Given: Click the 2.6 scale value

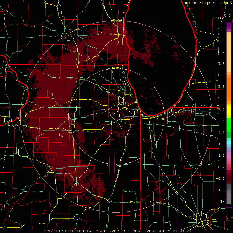Looking at the screenshot, I should [x=221, y=133].
